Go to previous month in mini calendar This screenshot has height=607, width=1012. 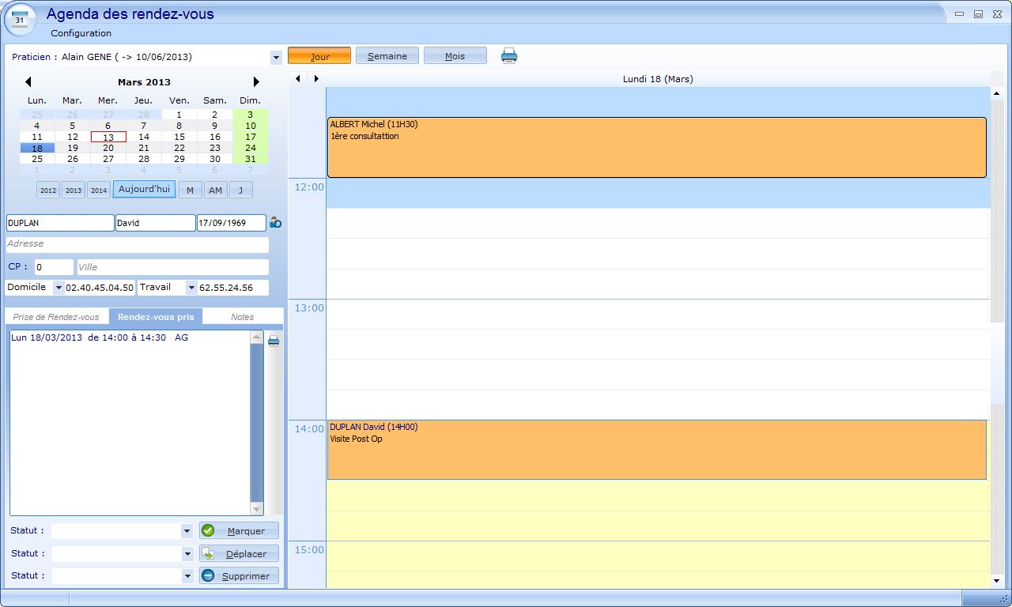[x=28, y=81]
